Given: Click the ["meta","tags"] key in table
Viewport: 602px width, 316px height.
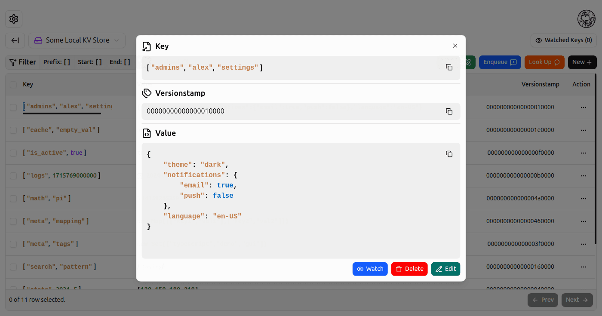Looking at the screenshot, I should pyautogui.click(x=50, y=244).
